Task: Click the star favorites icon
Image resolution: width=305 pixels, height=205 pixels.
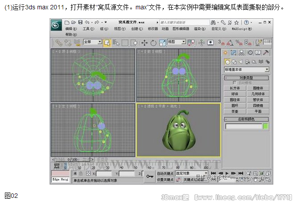Action: coord(236,23)
